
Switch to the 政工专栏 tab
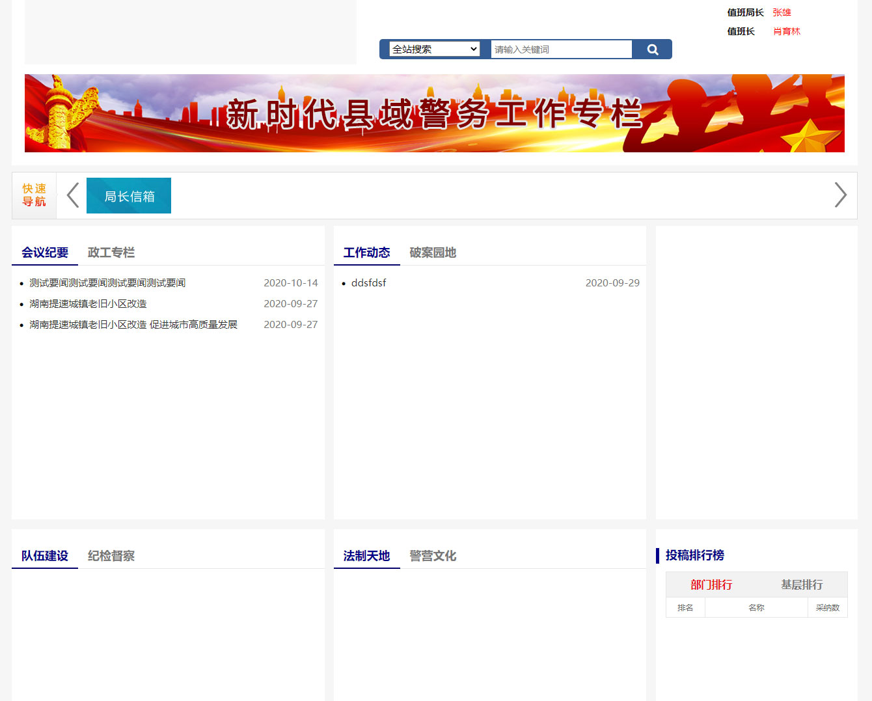pos(111,253)
